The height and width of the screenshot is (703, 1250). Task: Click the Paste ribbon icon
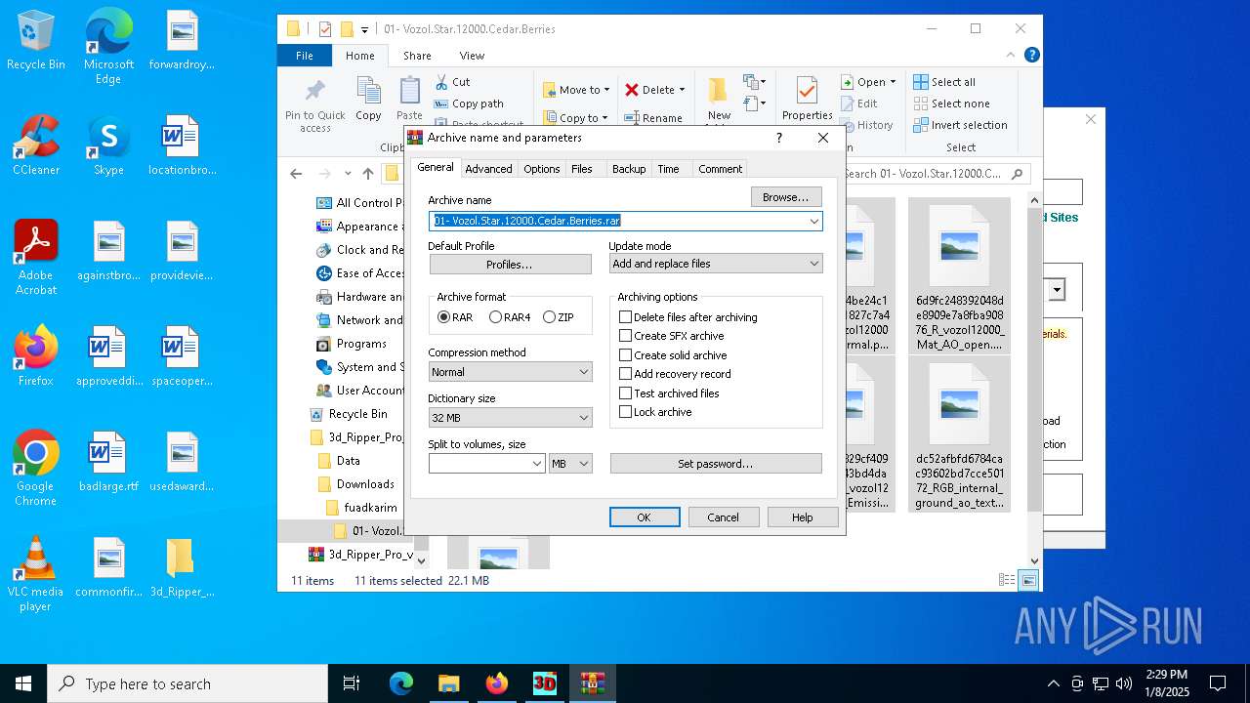[x=409, y=100]
